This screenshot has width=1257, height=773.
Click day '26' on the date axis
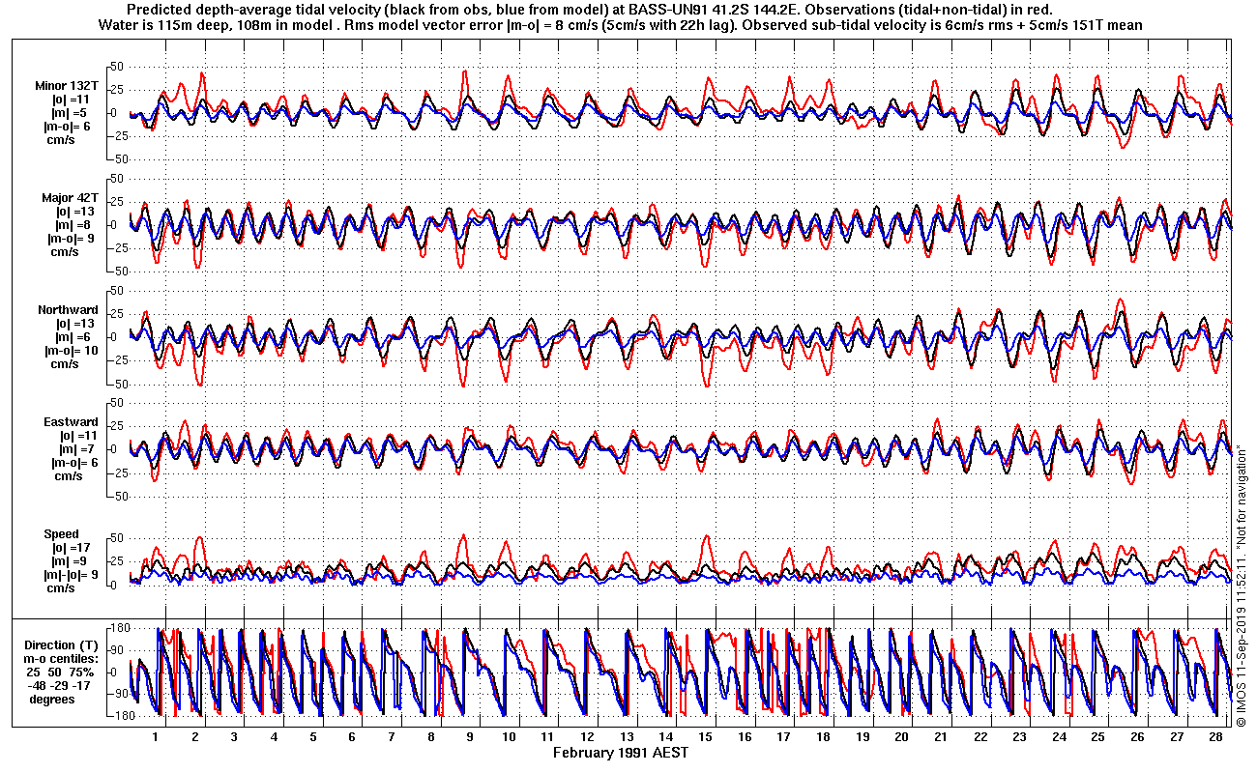[1137, 736]
